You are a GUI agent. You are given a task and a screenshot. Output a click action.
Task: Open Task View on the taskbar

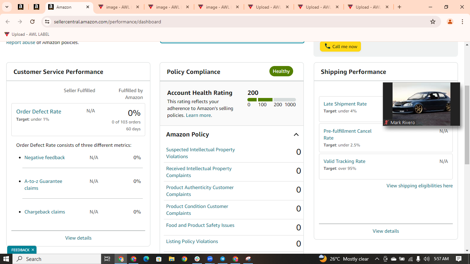point(107,259)
